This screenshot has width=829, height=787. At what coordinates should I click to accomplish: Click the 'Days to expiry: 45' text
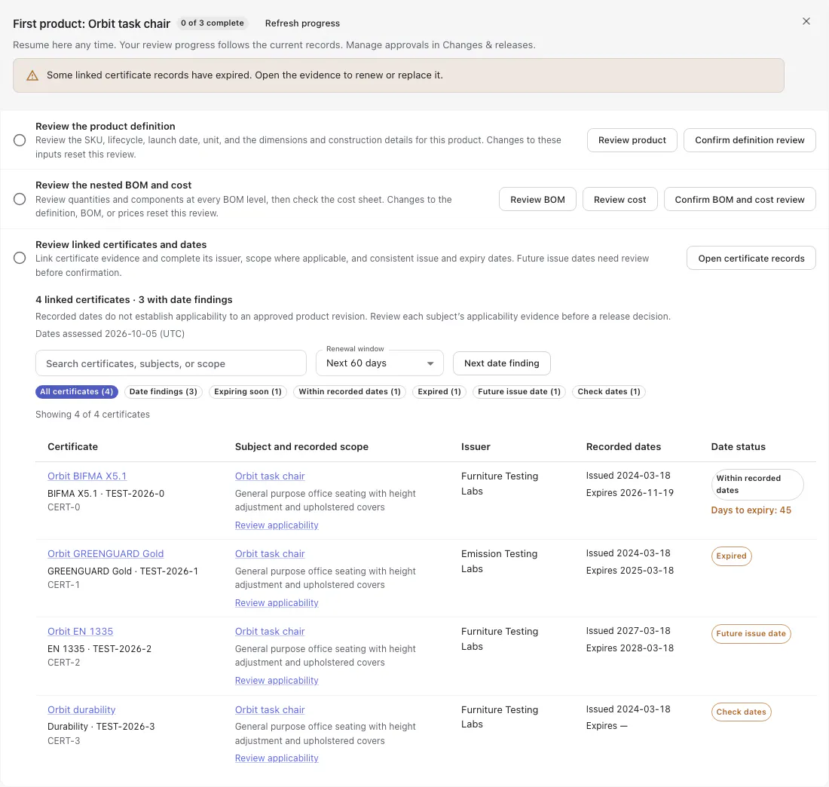(751, 510)
